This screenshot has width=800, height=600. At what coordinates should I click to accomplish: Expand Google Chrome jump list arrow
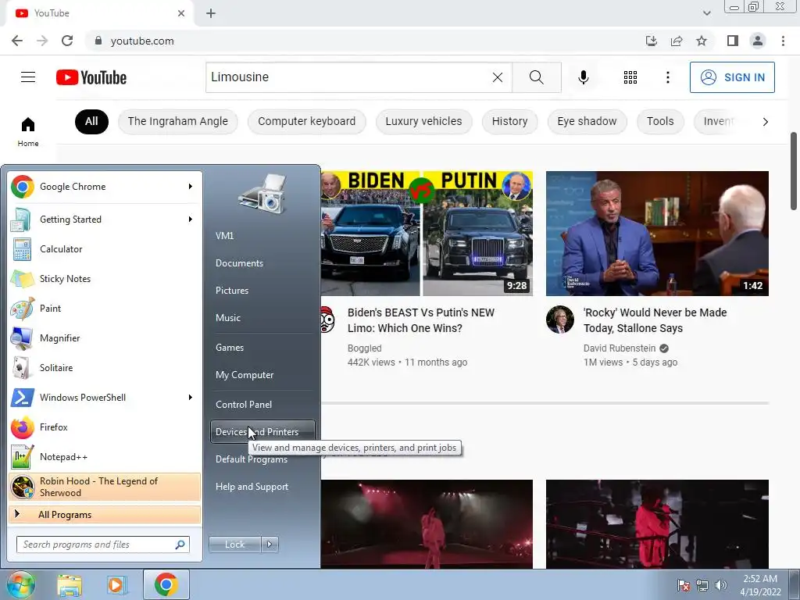coord(191,186)
